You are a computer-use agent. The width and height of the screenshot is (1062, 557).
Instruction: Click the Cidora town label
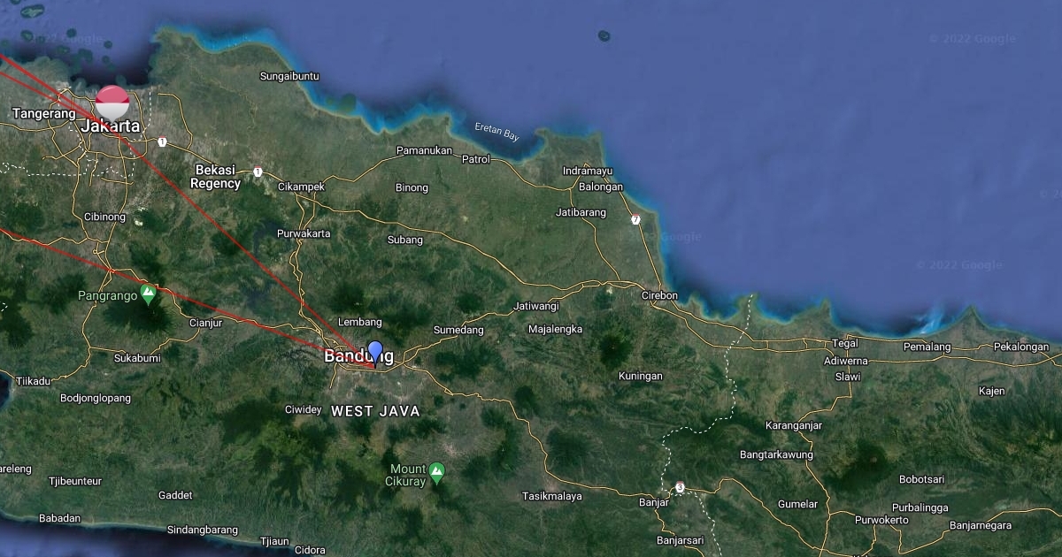click(x=310, y=549)
